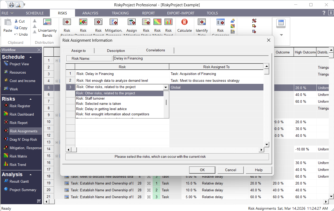Select 'Risk: Staff turnover' from dropdown list
The image size is (334, 211).
point(91,98)
